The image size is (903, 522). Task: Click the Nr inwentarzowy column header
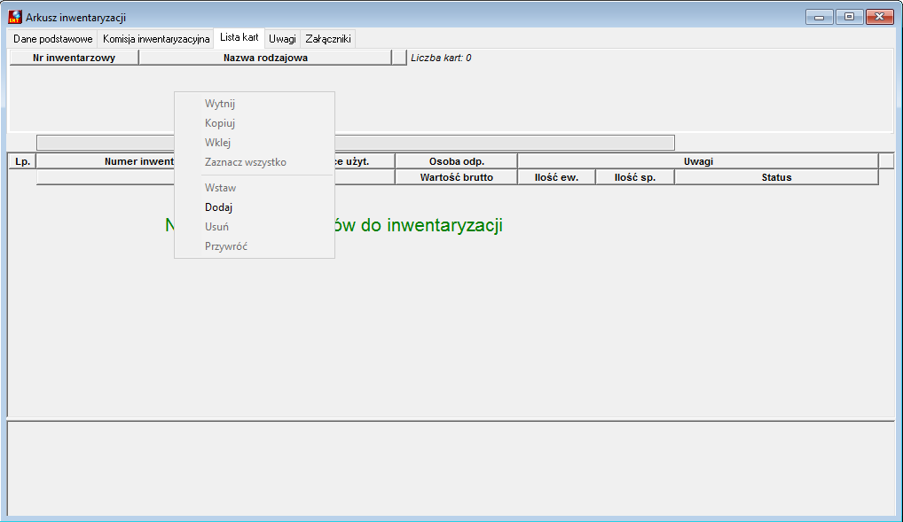[x=75, y=58]
